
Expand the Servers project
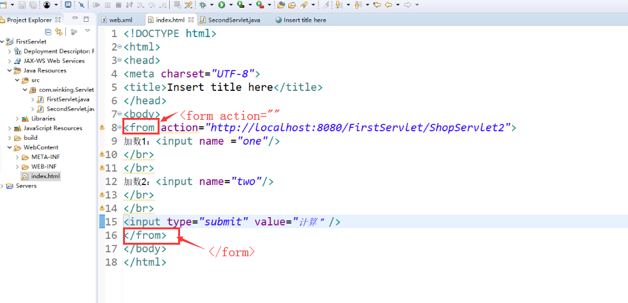click(x=2, y=186)
